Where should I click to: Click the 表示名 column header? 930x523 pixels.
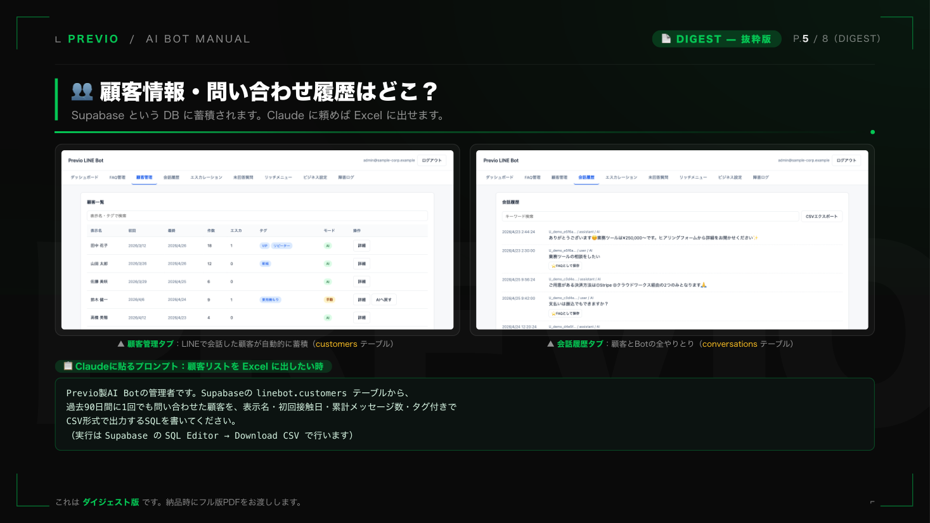96,231
